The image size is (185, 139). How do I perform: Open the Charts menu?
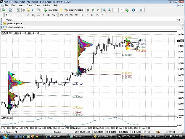pos(29,5)
